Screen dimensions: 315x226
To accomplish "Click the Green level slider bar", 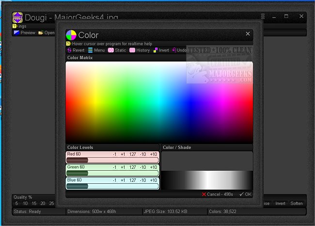I will click(112, 173).
